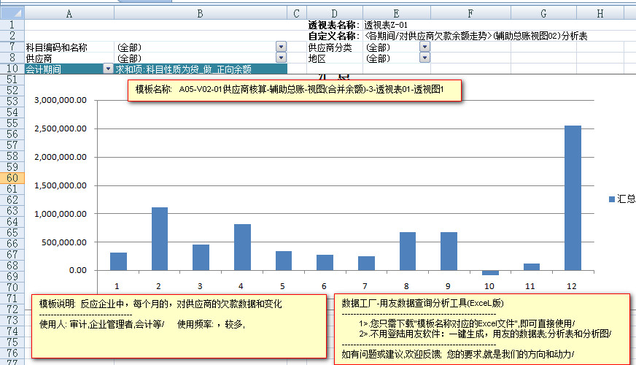Image resolution: width=636 pixels, height=365 pixels.
Task: Select row 60 header
Action: click(12, 177)
